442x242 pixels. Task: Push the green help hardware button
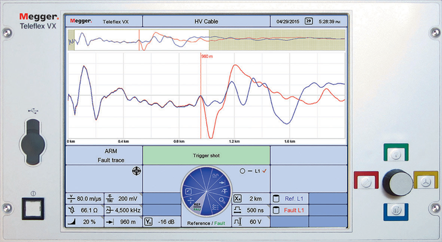(x=396, y=154)
